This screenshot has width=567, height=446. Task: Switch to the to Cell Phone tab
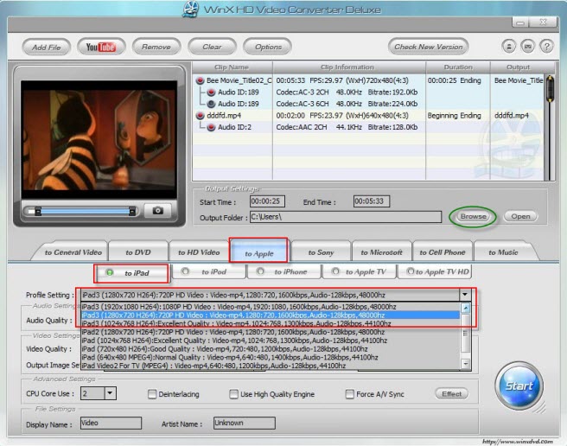(443, 252)
